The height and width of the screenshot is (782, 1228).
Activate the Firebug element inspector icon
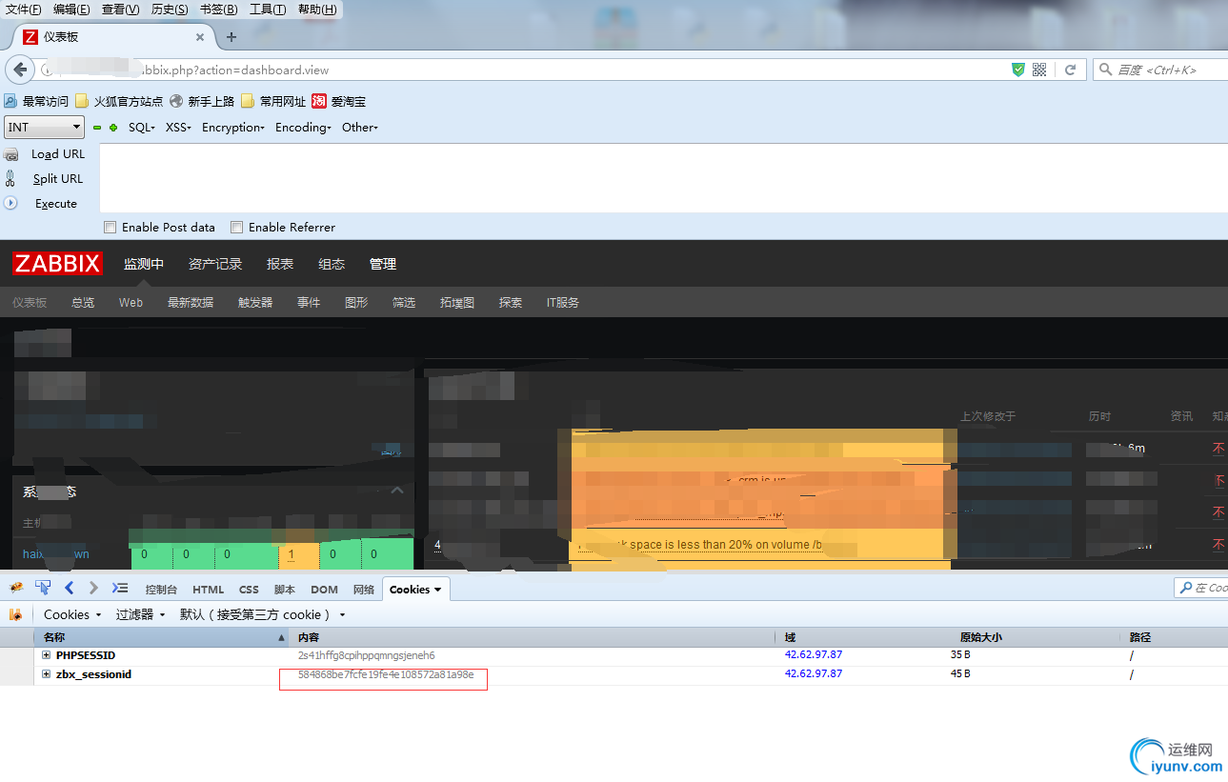[43, 588]
